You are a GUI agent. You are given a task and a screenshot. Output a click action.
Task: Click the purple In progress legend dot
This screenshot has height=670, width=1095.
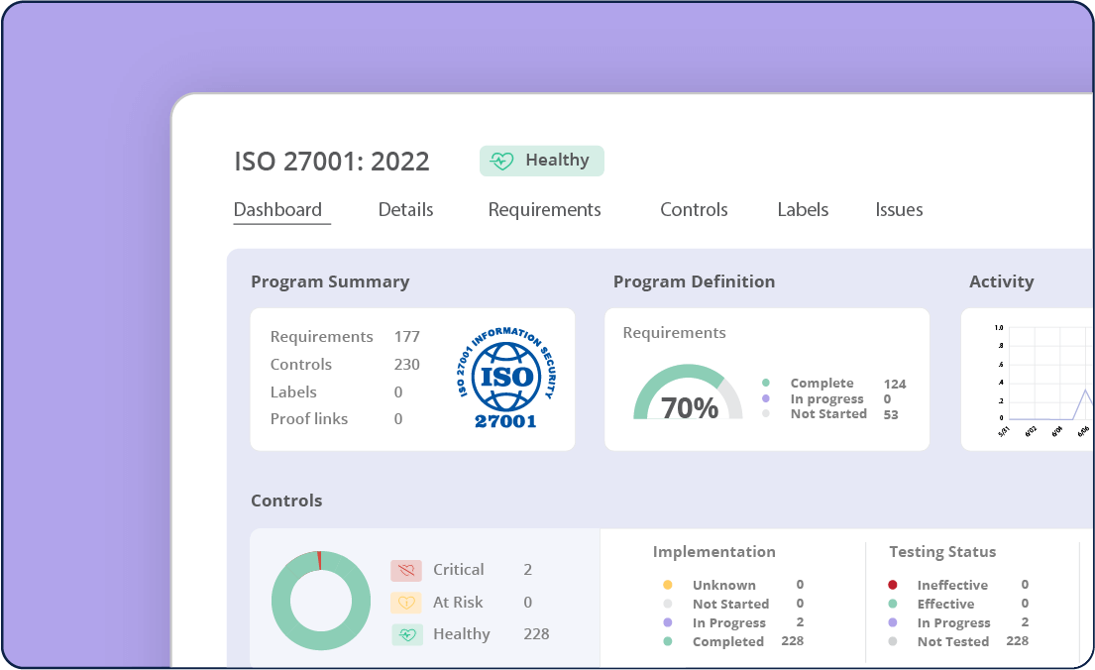[x=766, y=398]
